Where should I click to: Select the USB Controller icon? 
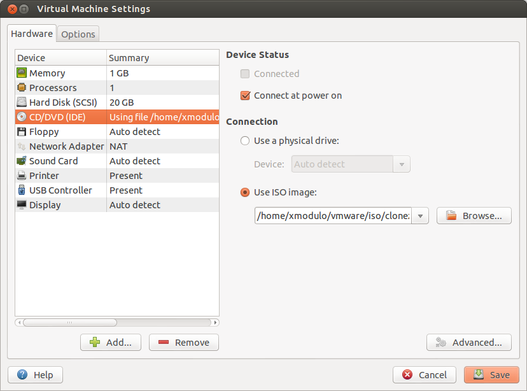[x=22, y=190]
